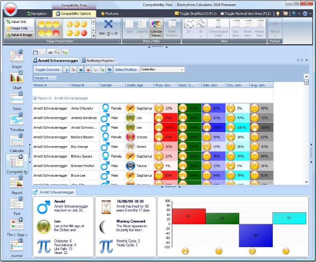Expand the smiley gallery more arrow

93,36
